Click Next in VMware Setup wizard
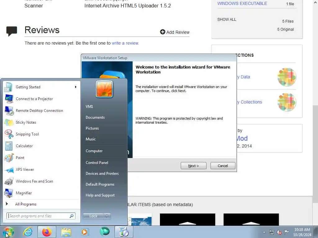The height and width of the screenshot is (238, 318). [x=193, y=166]
